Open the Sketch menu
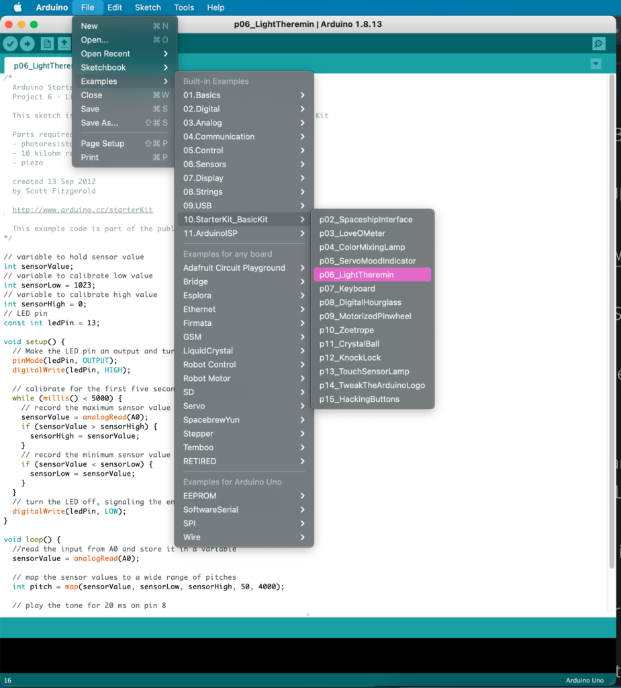621x688 pixels. tap(148, 7)
